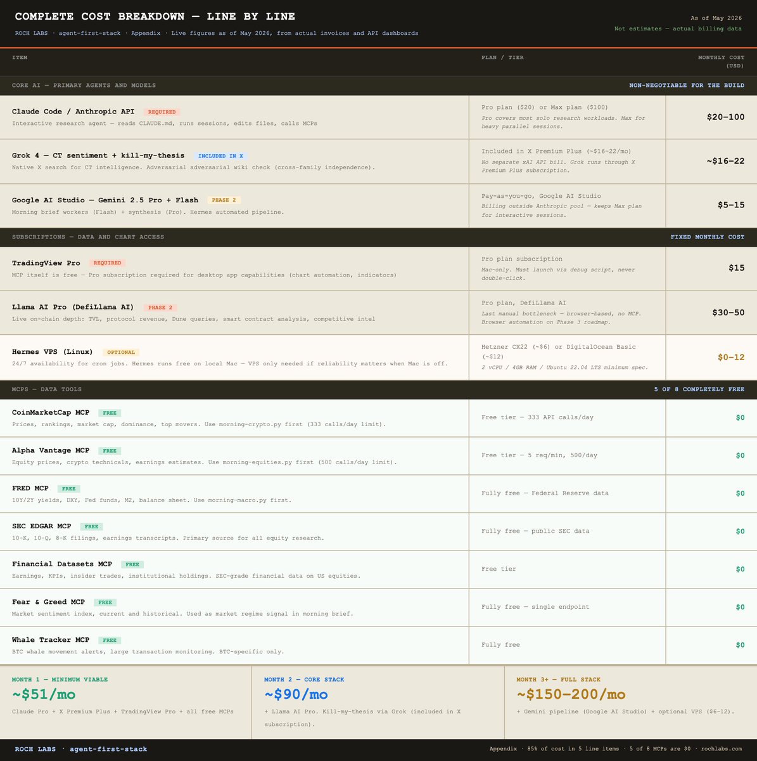Click 'Fully free — public SEC data' text
The width and height of the screenshot is (757, 761).
[535, 531]
